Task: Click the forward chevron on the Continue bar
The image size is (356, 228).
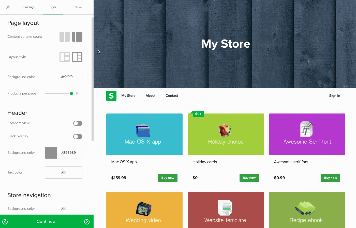Action: 87,221
